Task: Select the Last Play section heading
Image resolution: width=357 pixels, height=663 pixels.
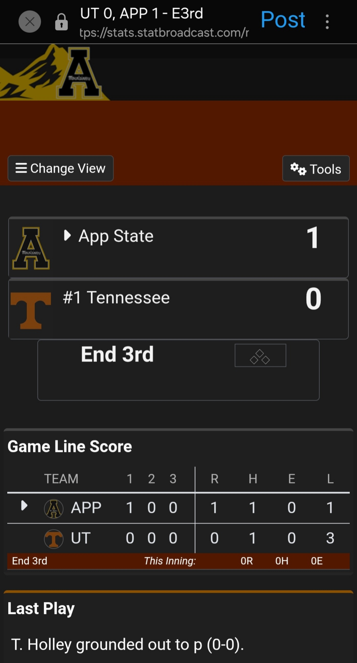Action: click(41, 609)
